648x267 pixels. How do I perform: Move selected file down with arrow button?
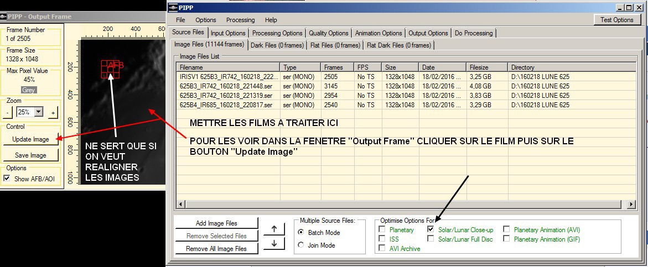(x=274, y=243)
